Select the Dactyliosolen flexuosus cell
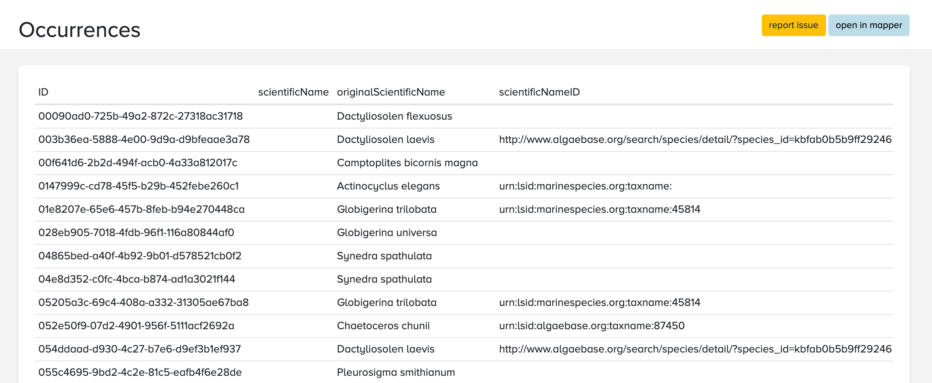This screenshot has width=932, height=383. 395,116
